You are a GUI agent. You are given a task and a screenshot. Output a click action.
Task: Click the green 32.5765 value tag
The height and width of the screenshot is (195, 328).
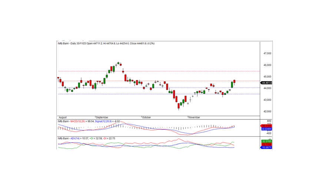267,142
